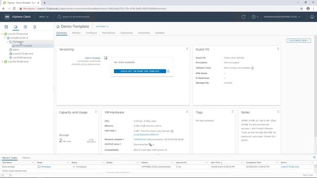
Task: Select Demo-Template in inventory tree
Action: pos(24,46)
